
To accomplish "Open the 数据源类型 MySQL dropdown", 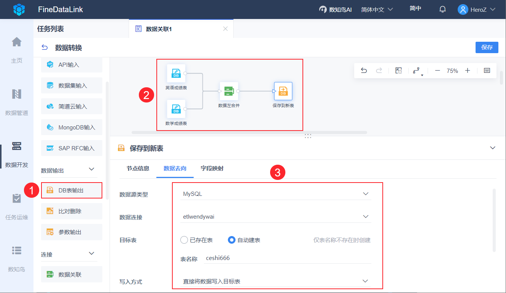I will 276,194.
